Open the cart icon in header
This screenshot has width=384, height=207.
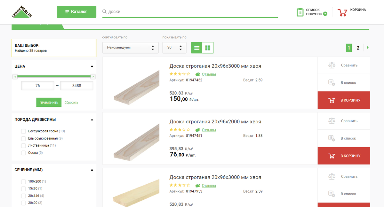click(x=342, y=12)
